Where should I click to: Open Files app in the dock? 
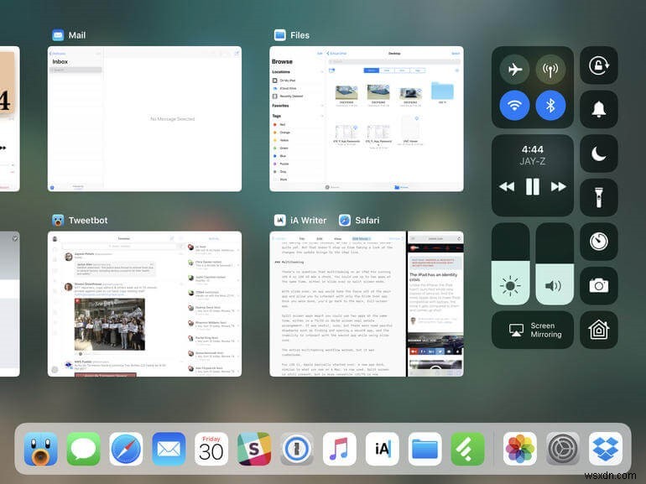point(425,449)
